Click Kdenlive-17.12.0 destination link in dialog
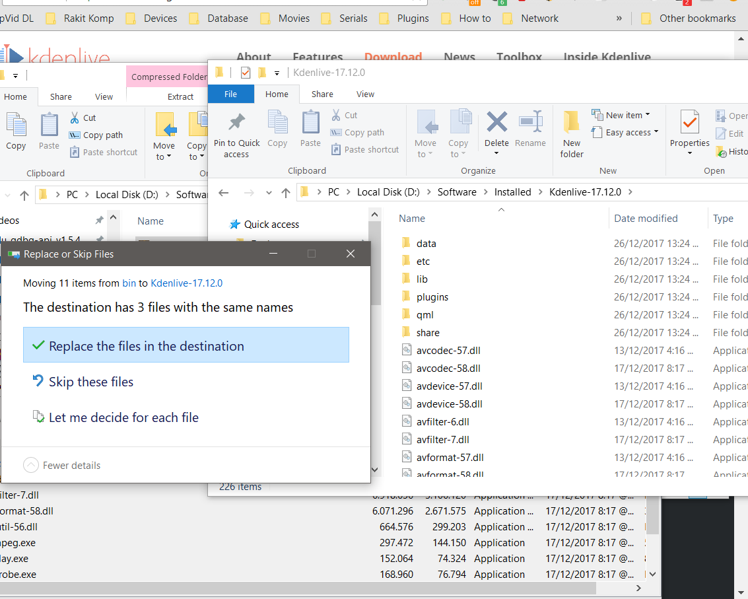Viewport: 748px width, 599px height. tap(187, 283)
